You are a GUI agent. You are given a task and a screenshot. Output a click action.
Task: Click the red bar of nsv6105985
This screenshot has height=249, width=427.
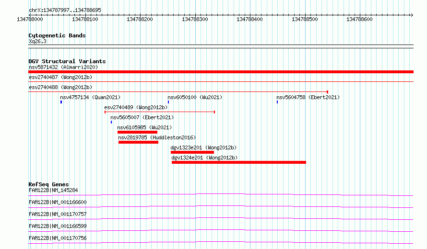coord(137,132)
